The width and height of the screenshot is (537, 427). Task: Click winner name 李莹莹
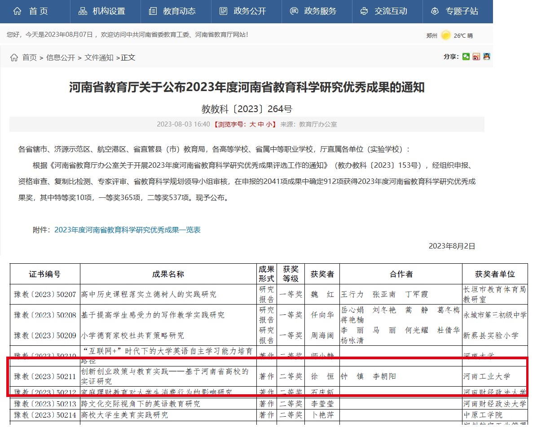(x=322, y=404)
